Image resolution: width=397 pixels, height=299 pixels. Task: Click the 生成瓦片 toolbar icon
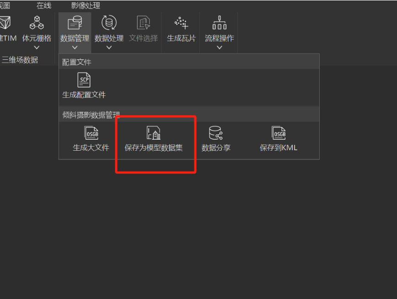(x=181, y=23)
